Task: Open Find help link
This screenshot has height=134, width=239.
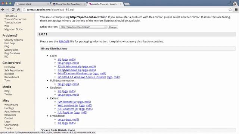Action: click(9, 43)
